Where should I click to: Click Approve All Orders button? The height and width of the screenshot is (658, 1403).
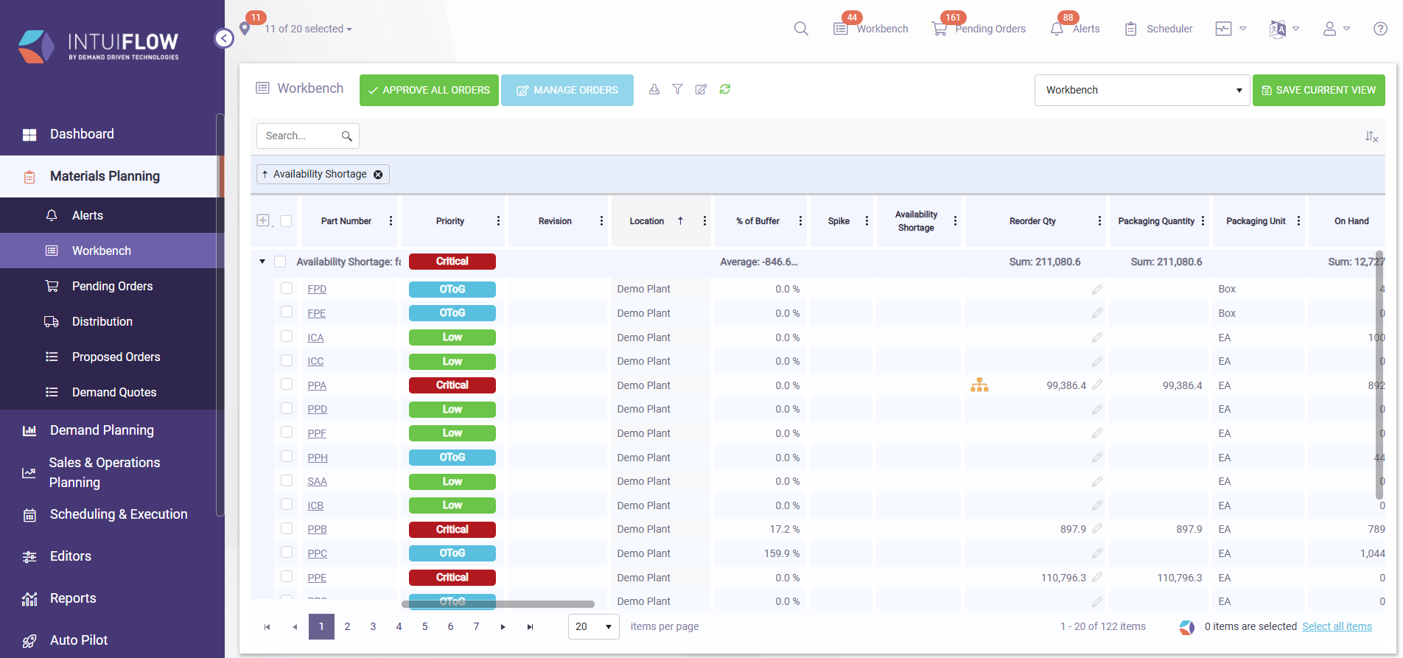pos(429,90)
